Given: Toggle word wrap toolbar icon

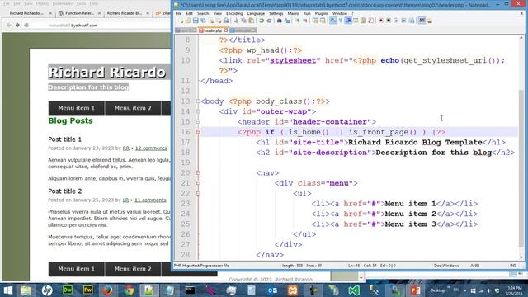Looking at the screenshot, I should click(x=333, y=21).
